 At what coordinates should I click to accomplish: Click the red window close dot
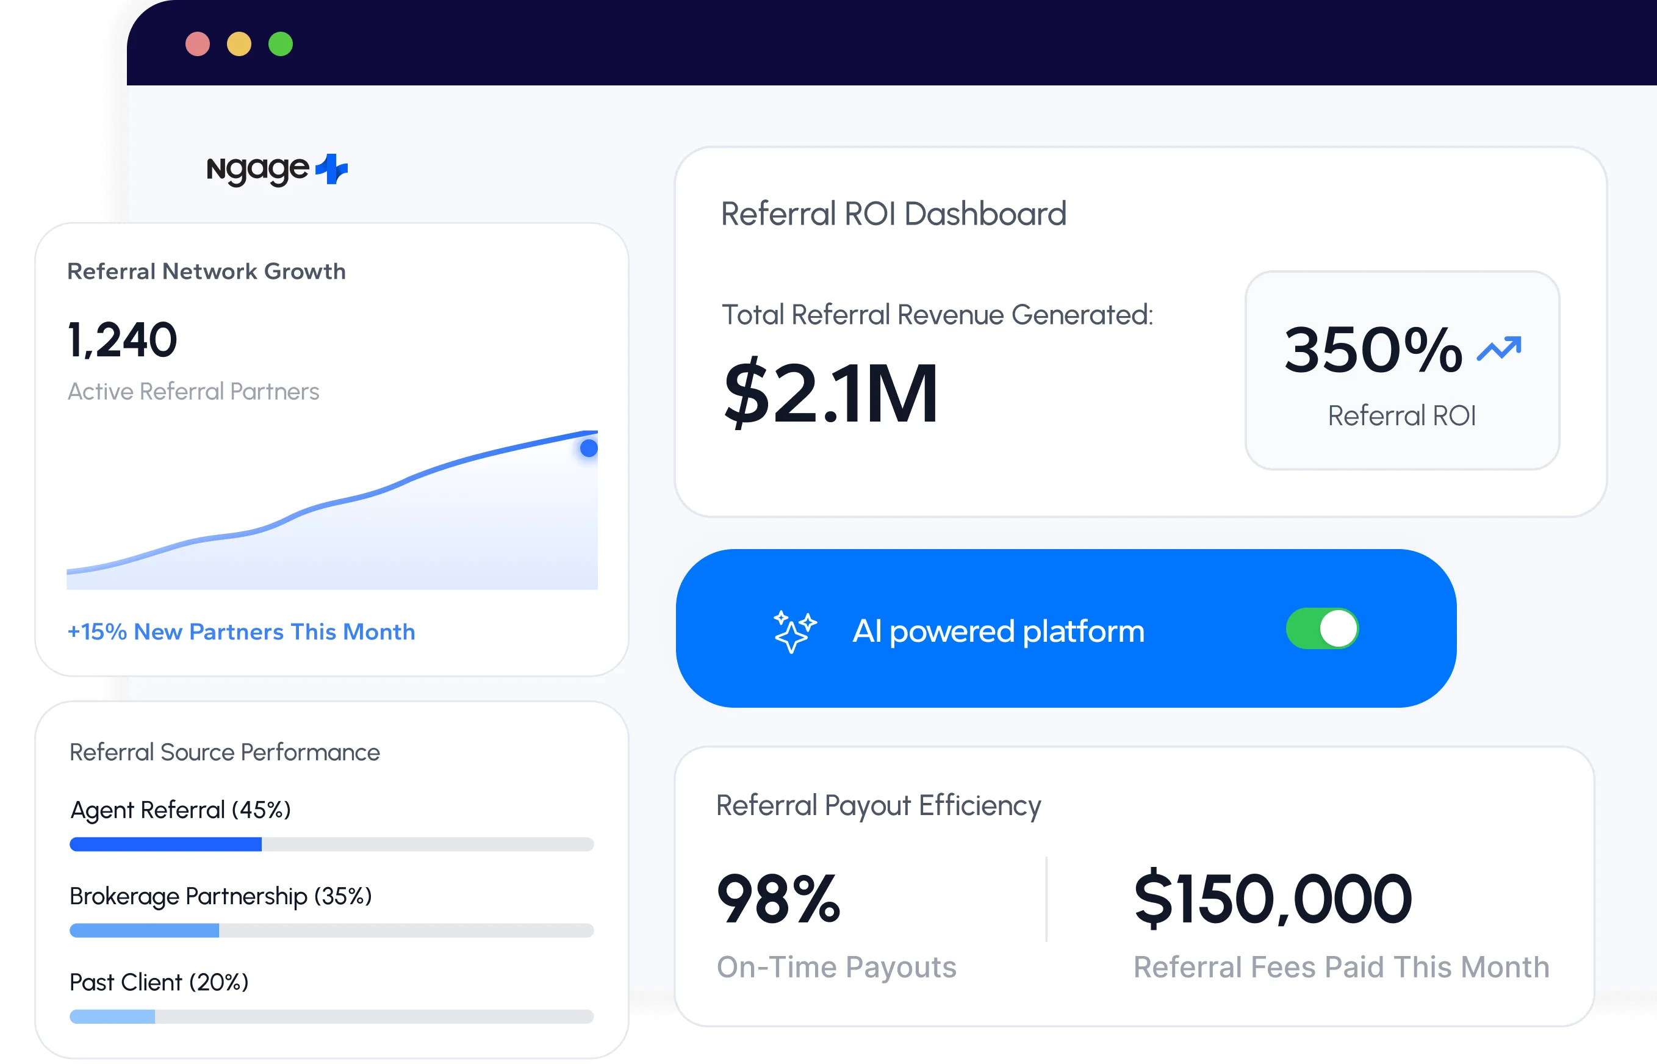[198, 44]
